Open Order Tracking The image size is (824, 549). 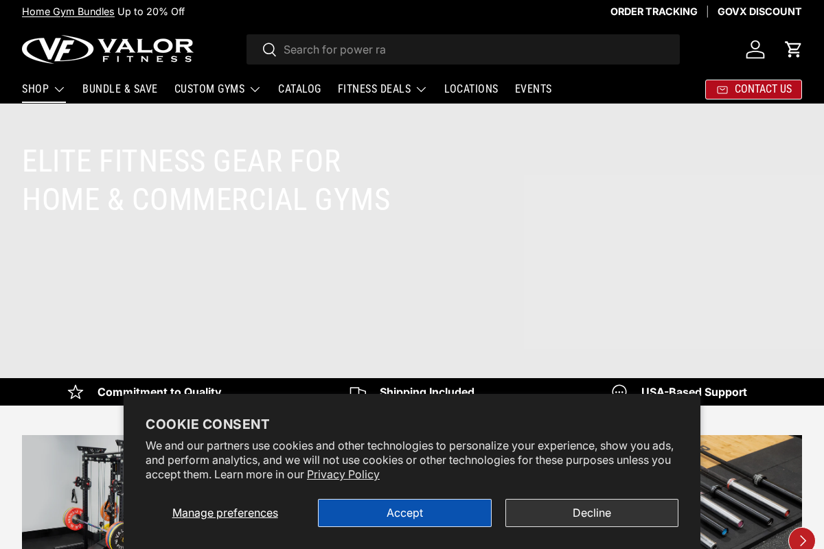tap(653, 11)
